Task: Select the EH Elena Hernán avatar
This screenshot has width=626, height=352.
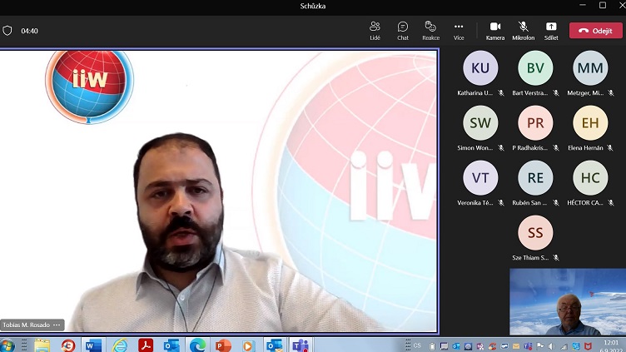Action: 590,123
